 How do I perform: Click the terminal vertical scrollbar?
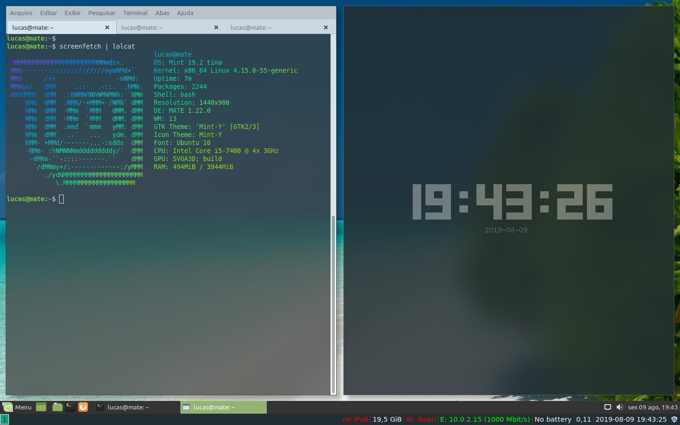[333, 305]
